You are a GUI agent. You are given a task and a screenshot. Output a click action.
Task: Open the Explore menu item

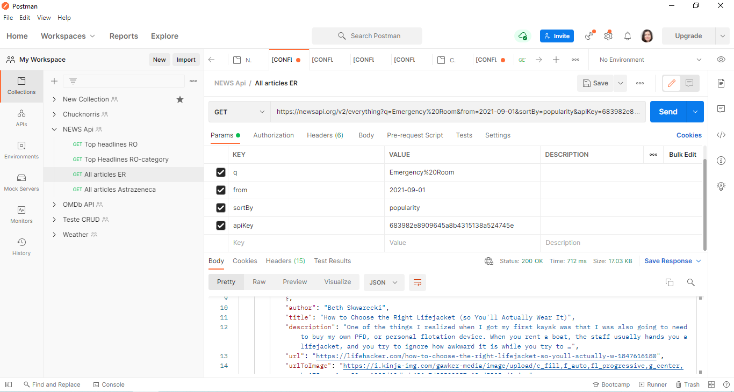point(164,36)
